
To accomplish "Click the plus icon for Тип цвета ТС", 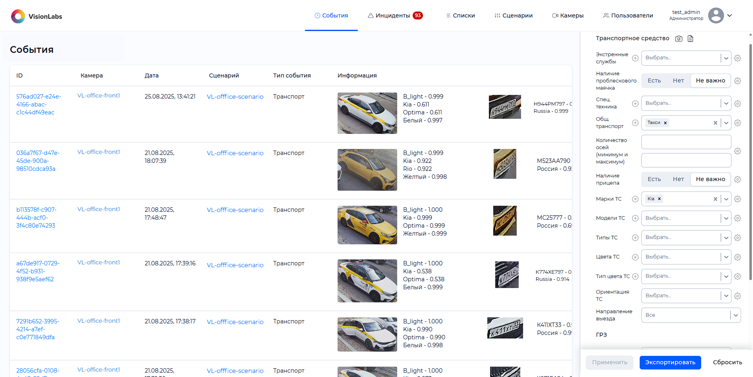I will [635, 276].
